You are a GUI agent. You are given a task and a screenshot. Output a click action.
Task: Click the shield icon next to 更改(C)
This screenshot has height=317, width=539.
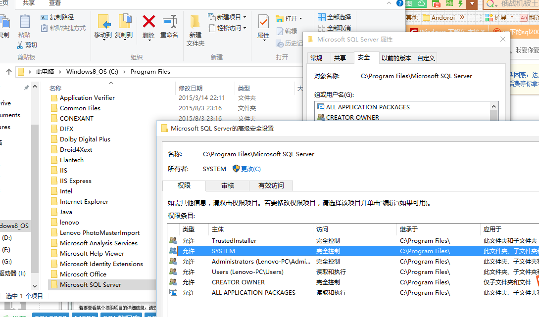point(236,169)
